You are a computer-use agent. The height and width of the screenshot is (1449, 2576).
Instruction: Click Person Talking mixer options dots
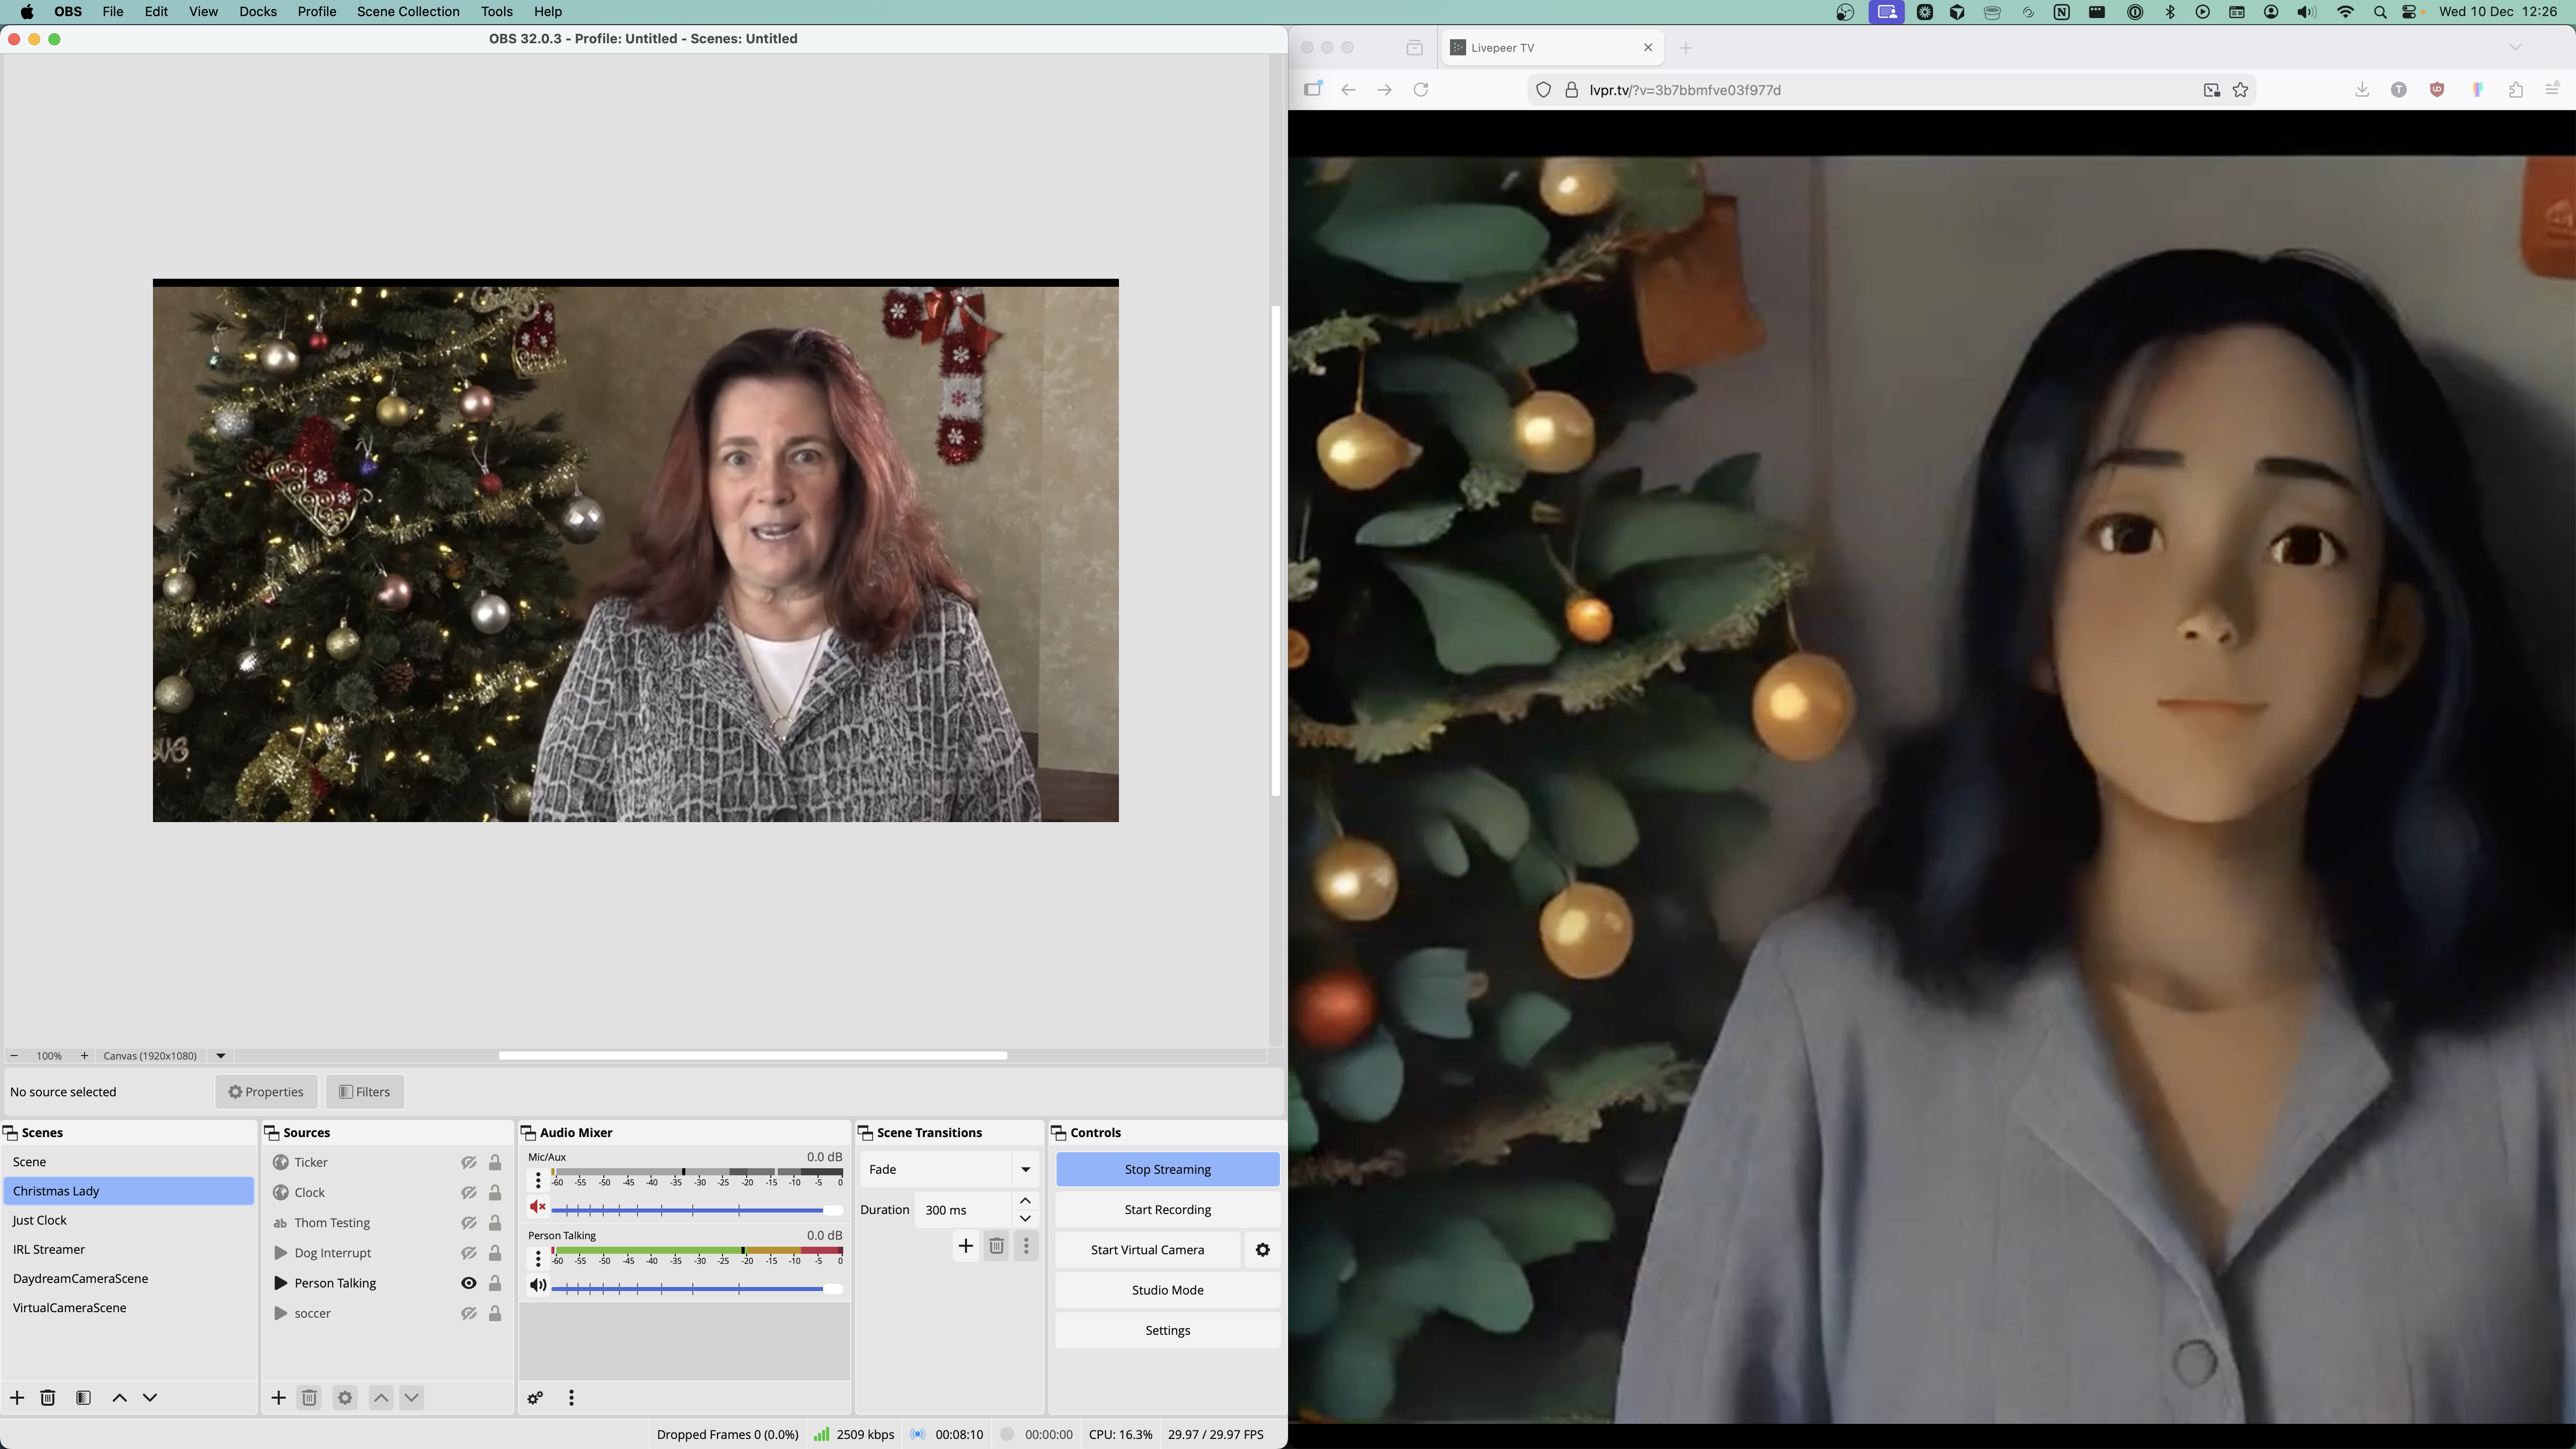tap(538, 1258)
